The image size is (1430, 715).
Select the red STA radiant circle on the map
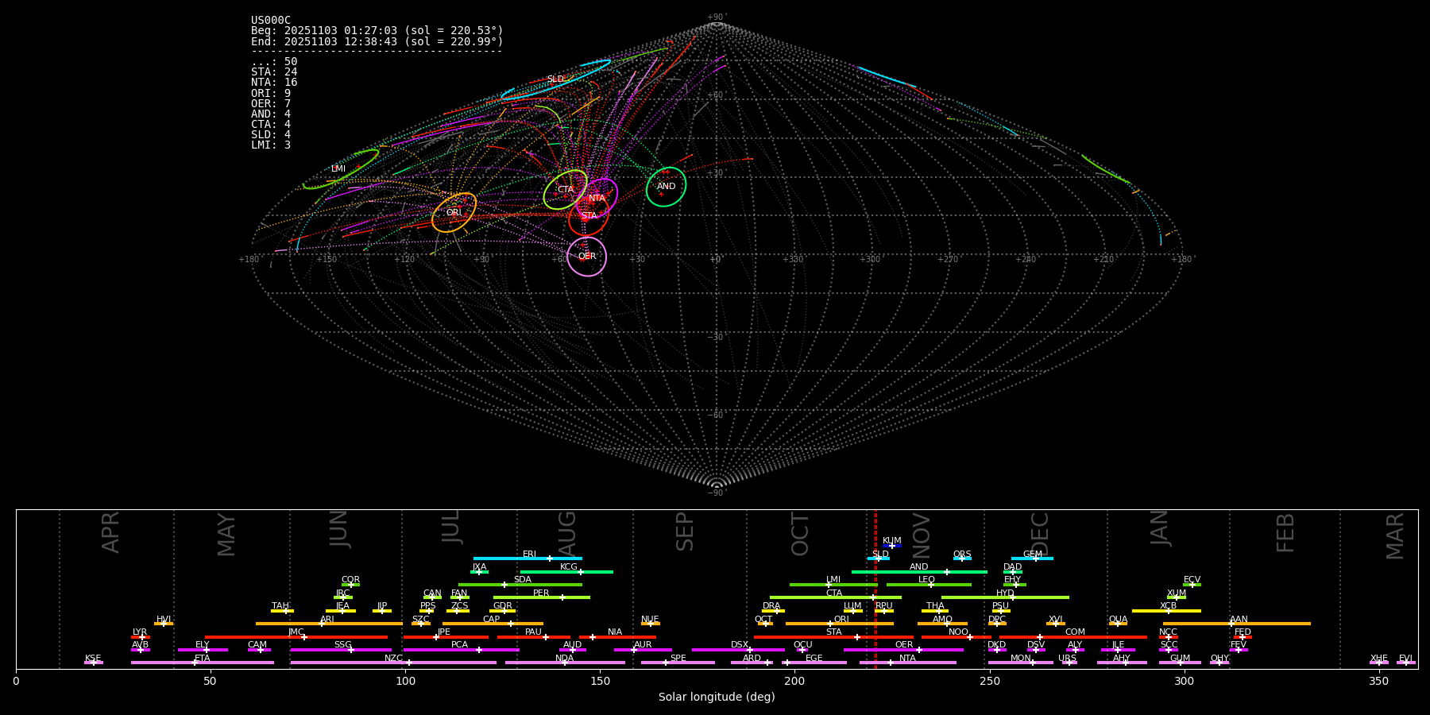[589, 216]
